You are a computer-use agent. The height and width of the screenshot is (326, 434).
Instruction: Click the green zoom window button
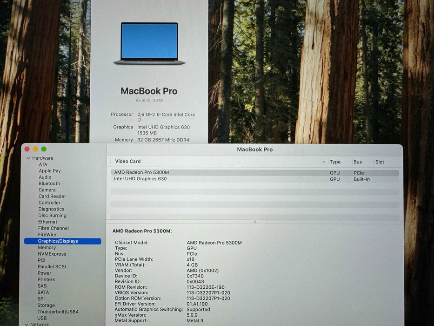point(44,149)
